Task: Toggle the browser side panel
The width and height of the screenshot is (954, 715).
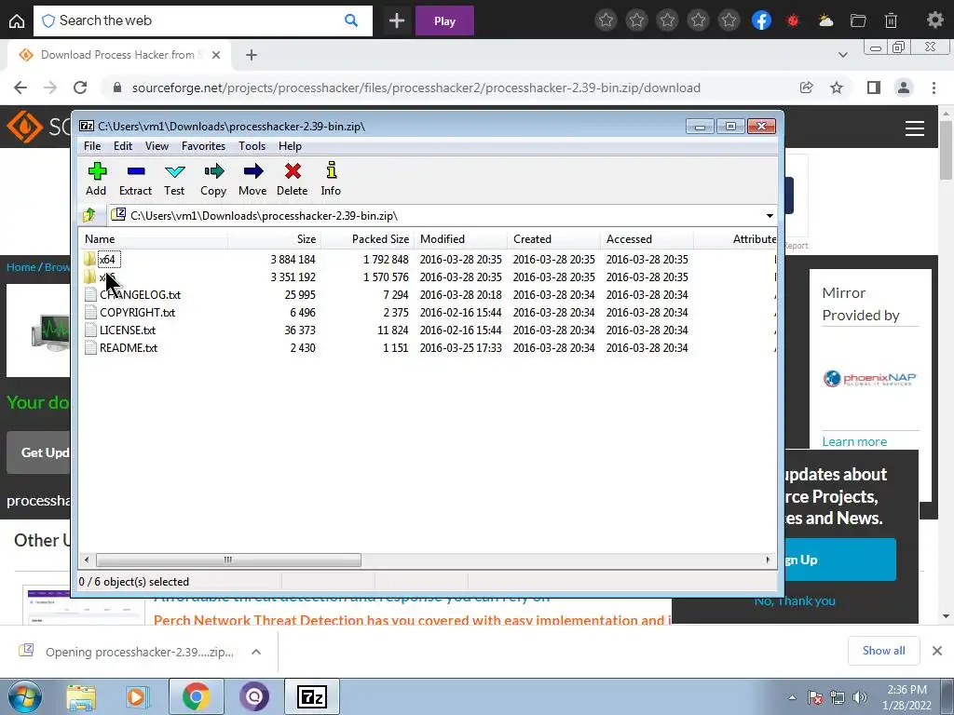Action: coord(874,88)
